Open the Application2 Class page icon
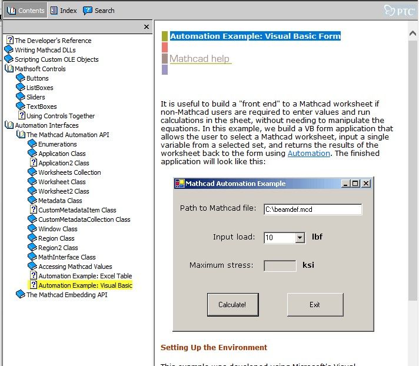The height and width of the screenshot is (366, 419). tap(34, 162)
